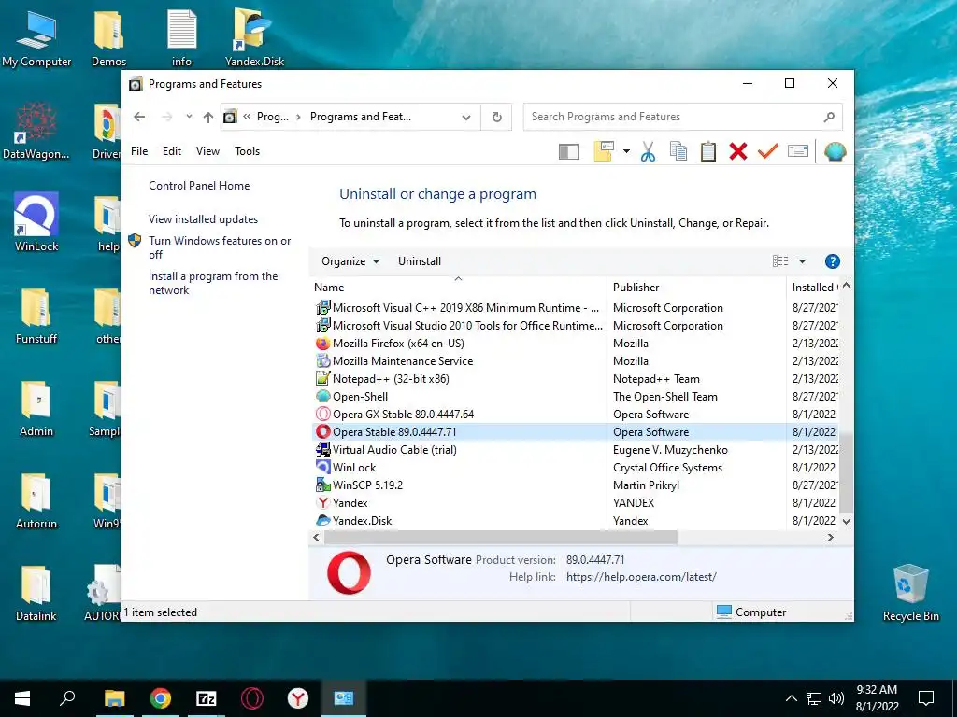The height and width of the screenshot is (717, 957).
Task: Click the Cut scissors toolbar icon
Action: click(648, 151)
